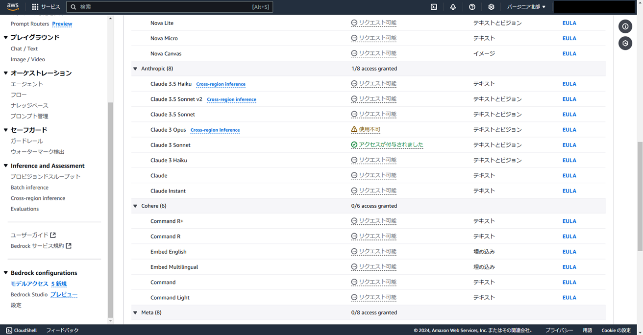Screen dimensions: 643x335
Task: Go to エージェント in sidebar
Action: (27, 84)
